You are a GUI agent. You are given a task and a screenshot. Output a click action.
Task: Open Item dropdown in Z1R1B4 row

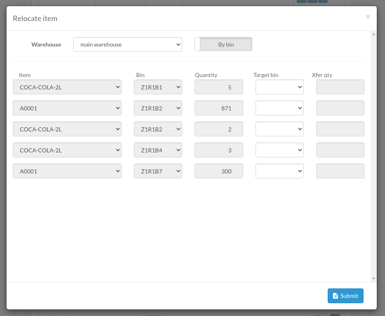click(x=67, y=150)
